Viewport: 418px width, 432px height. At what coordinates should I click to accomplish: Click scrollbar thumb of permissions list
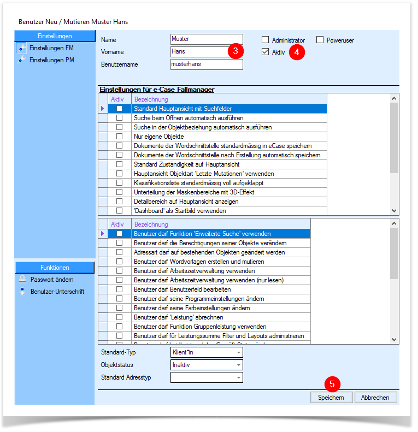pyautogui.click(x=395, y=253)
